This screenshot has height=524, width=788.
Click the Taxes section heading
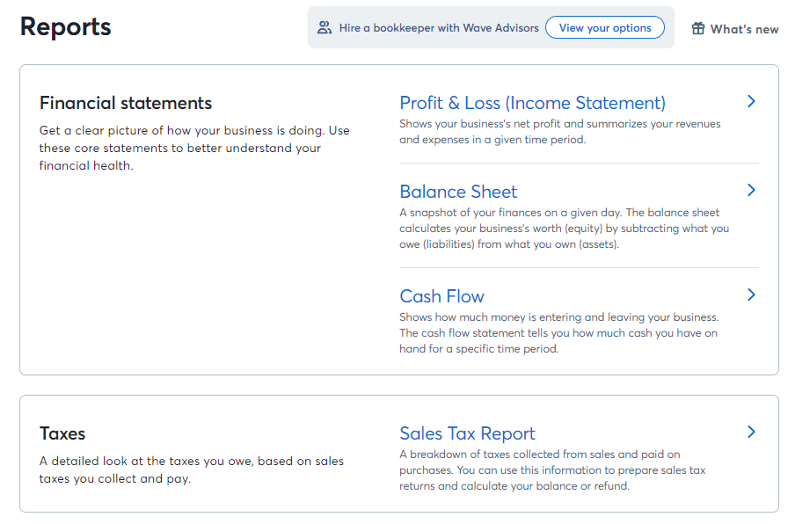[x=62, y=433]
